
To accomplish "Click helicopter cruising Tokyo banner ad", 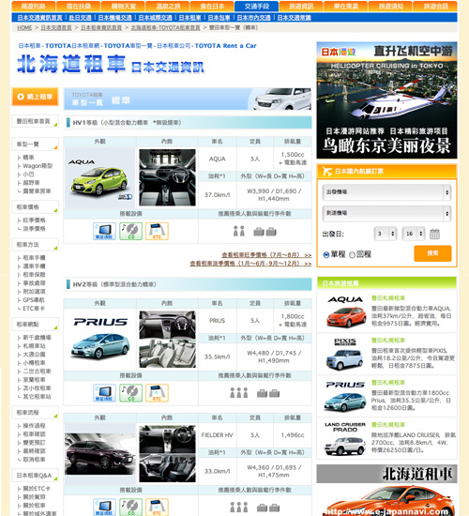I will point(386,100).
